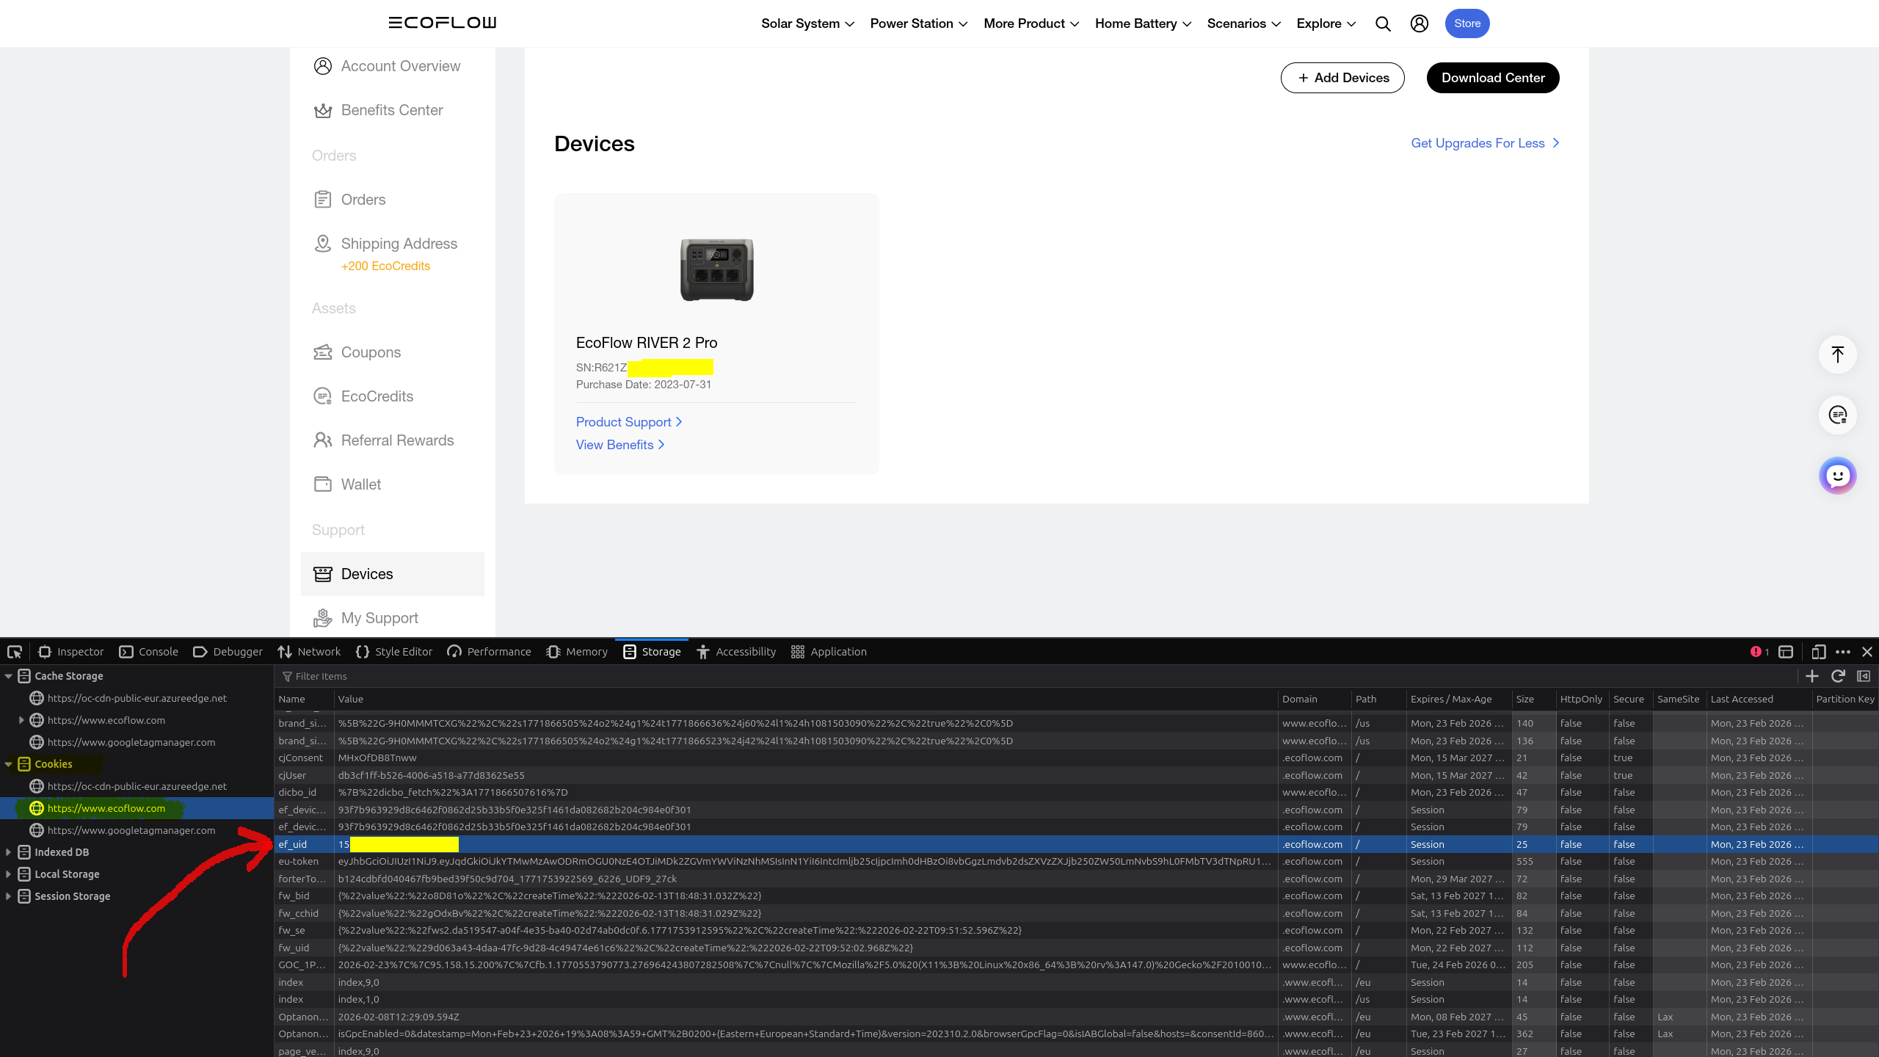The image size is (1879, 1057).
Task: Refresh storage items with reload icon
Action: (1838, 676)
